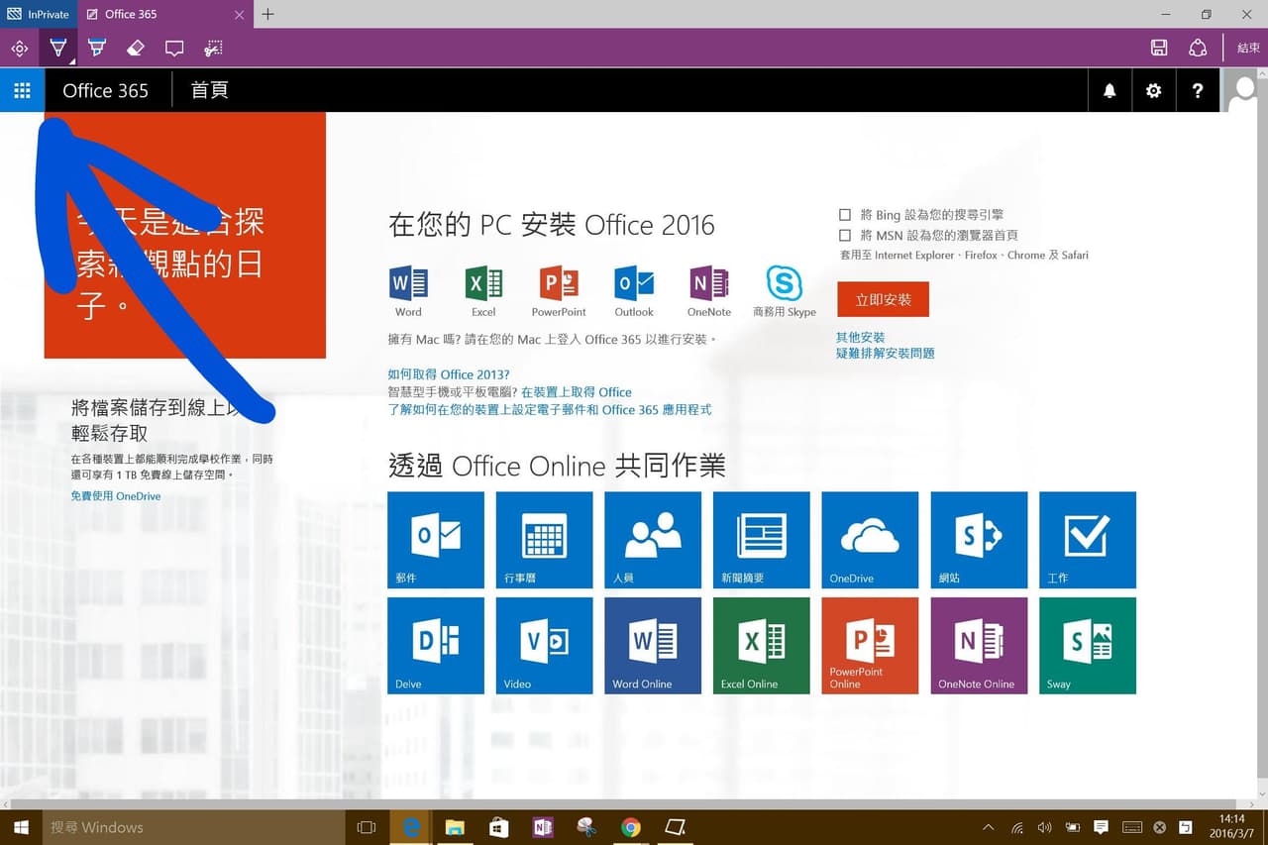This screenshot has height=845, width=1268.
Task: Open the Windows Store from the taskbar
Action: click(499, 827)
